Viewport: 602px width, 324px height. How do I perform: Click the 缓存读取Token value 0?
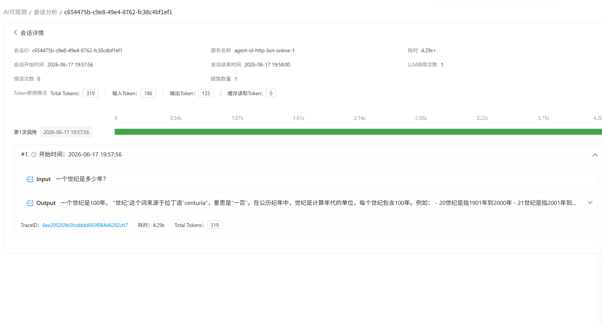click(x=271, y=93)
